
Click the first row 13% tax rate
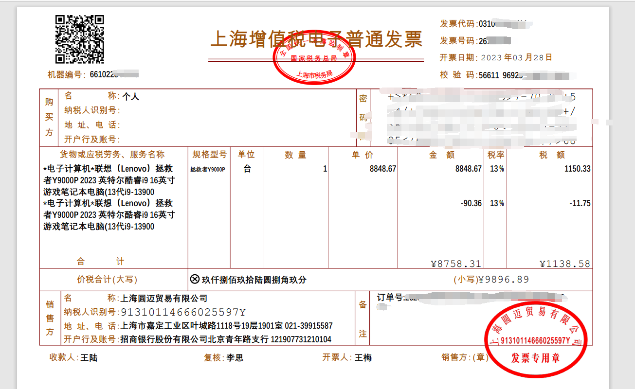[x=497, y=169]
